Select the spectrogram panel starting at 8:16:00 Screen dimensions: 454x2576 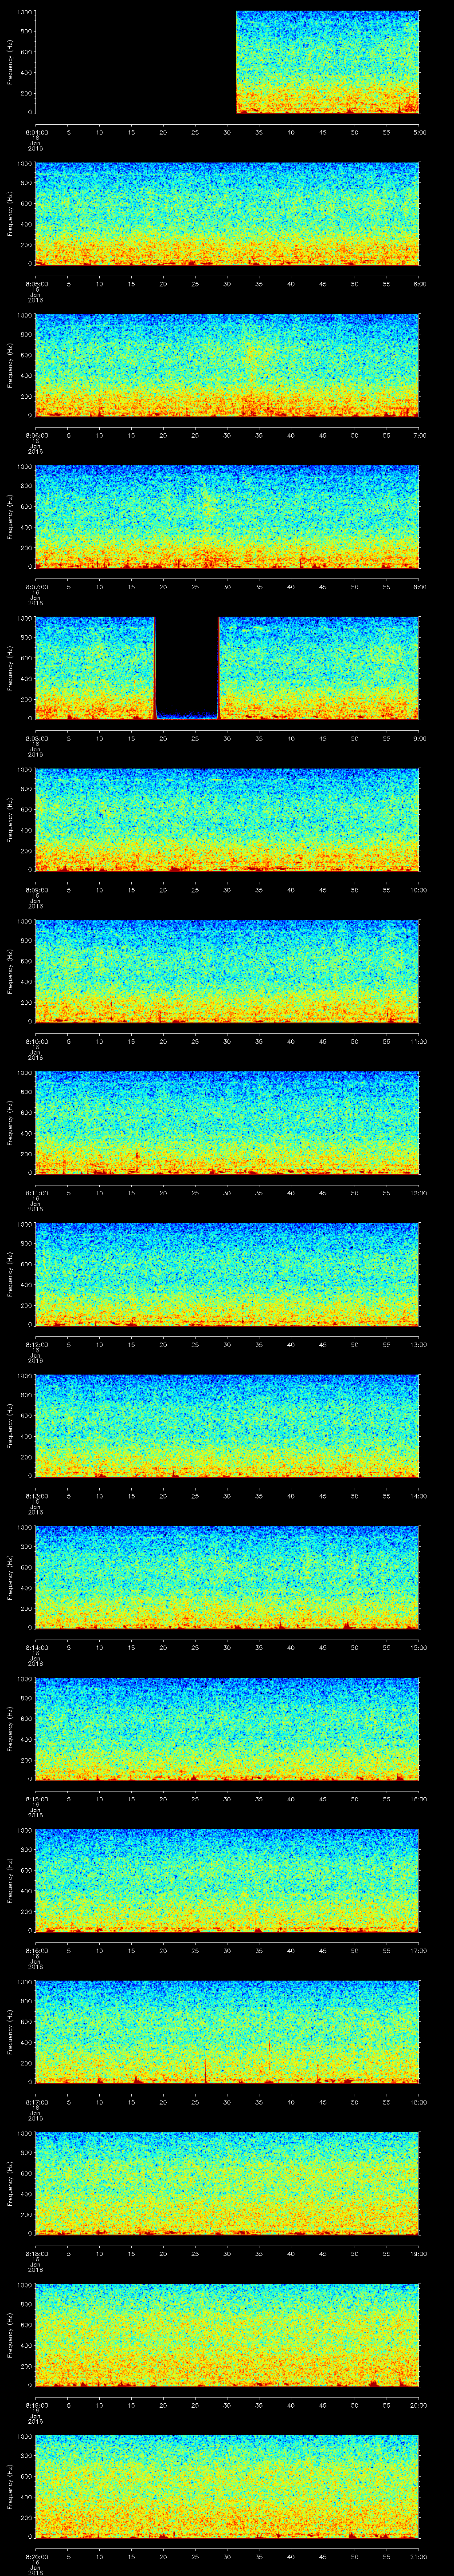pos(227,1880)
